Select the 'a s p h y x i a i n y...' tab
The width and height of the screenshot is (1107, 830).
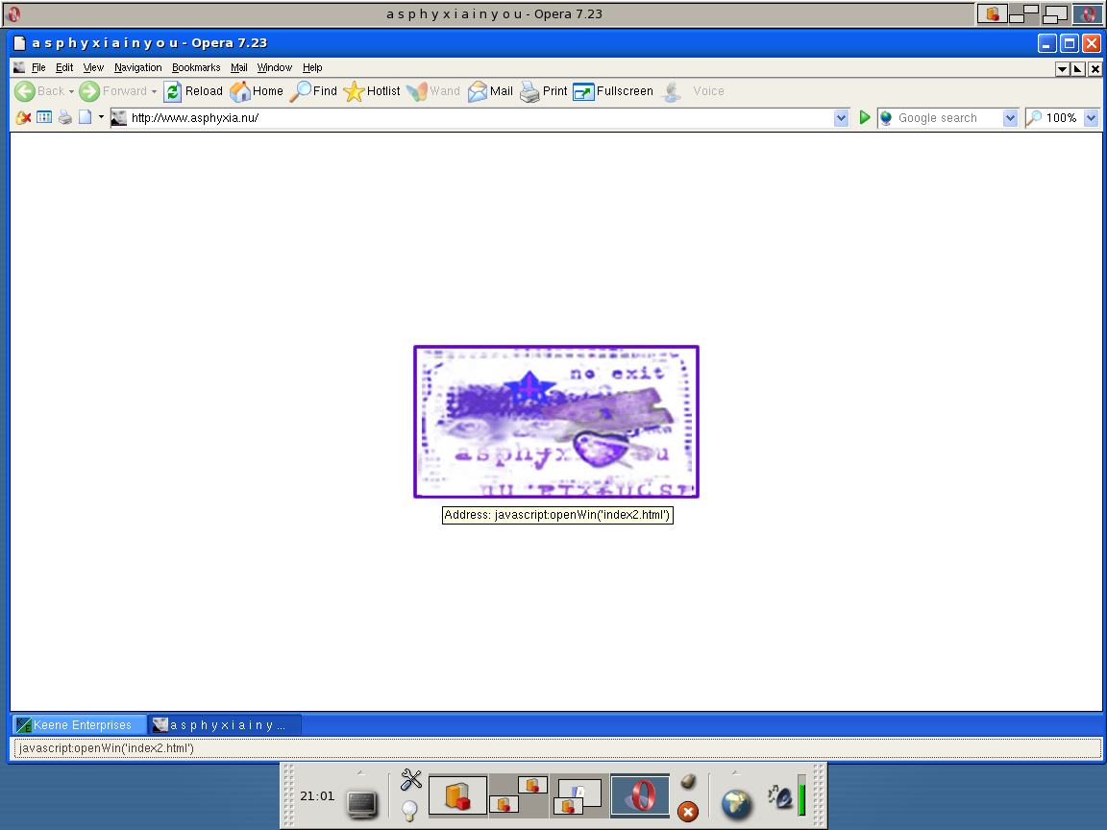226,725
